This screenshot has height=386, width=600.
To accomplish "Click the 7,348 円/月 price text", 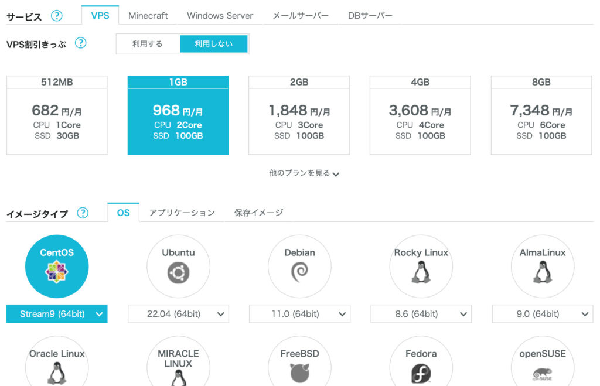I will (541, 111).
